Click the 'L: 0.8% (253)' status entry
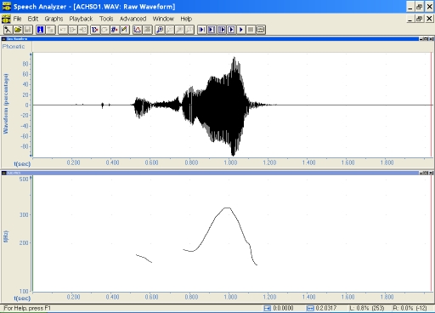The image size is (435, 313). (x=366, y=308)
